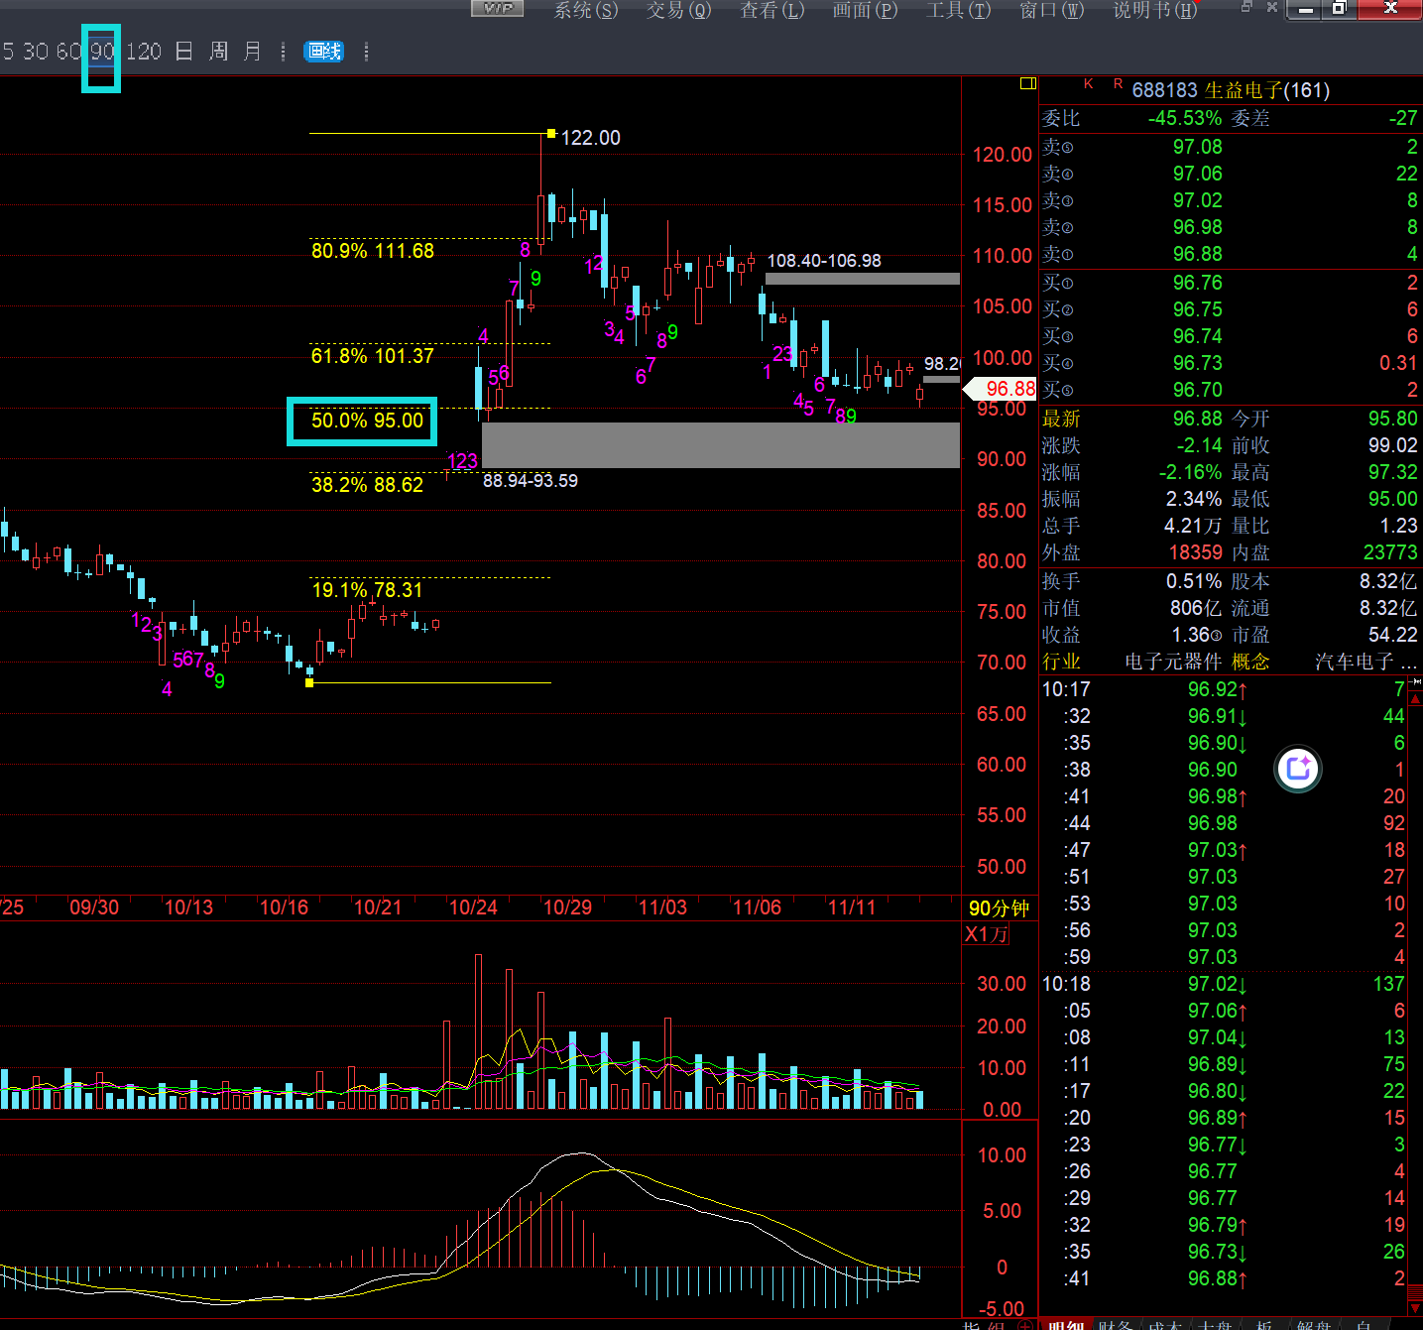
Task: Switch chart to 5-minute period
Action: coord(8,52)
